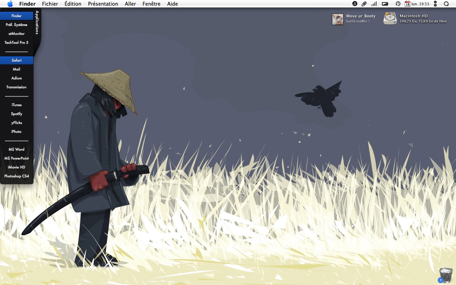Image resolution: width=456 pixels, height=285 pixels.
Task: Open the Fenêtre menu
Action: pyautogui.click(x=151, y=4)
